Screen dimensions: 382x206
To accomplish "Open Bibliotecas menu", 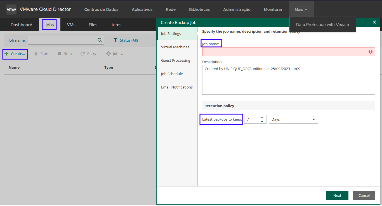I will [199, 9].
